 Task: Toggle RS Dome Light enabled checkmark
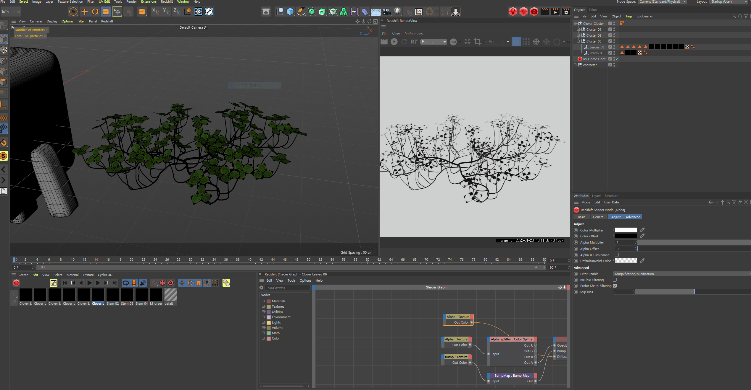point(617,59)
